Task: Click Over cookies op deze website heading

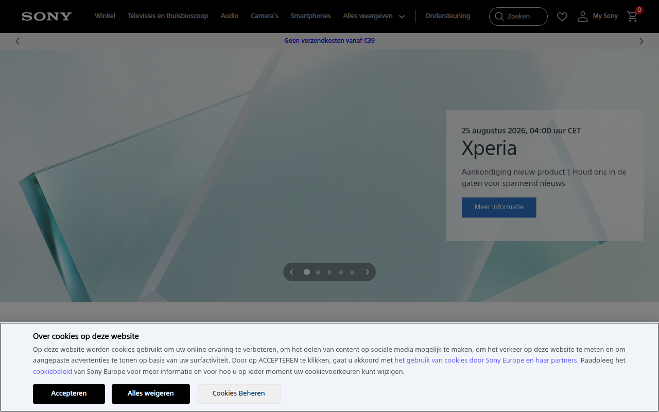Action: [x=86, y=336]
